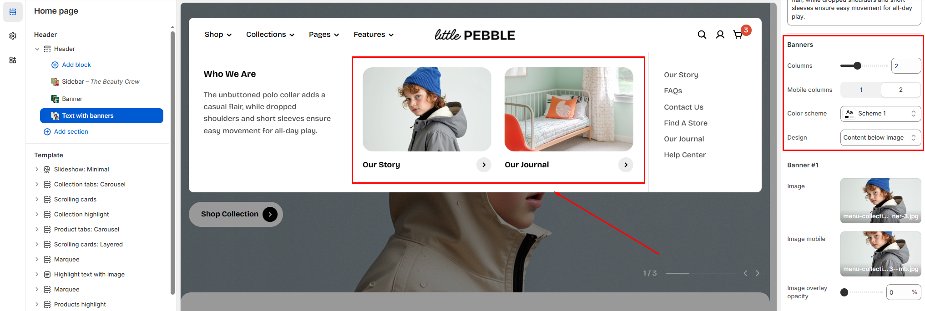Viewport: 925px width, 311px height.
Task: Open the Color scheme dropdown showing Scheme 1
Action: pyautogui.click(x=880, y=114)
